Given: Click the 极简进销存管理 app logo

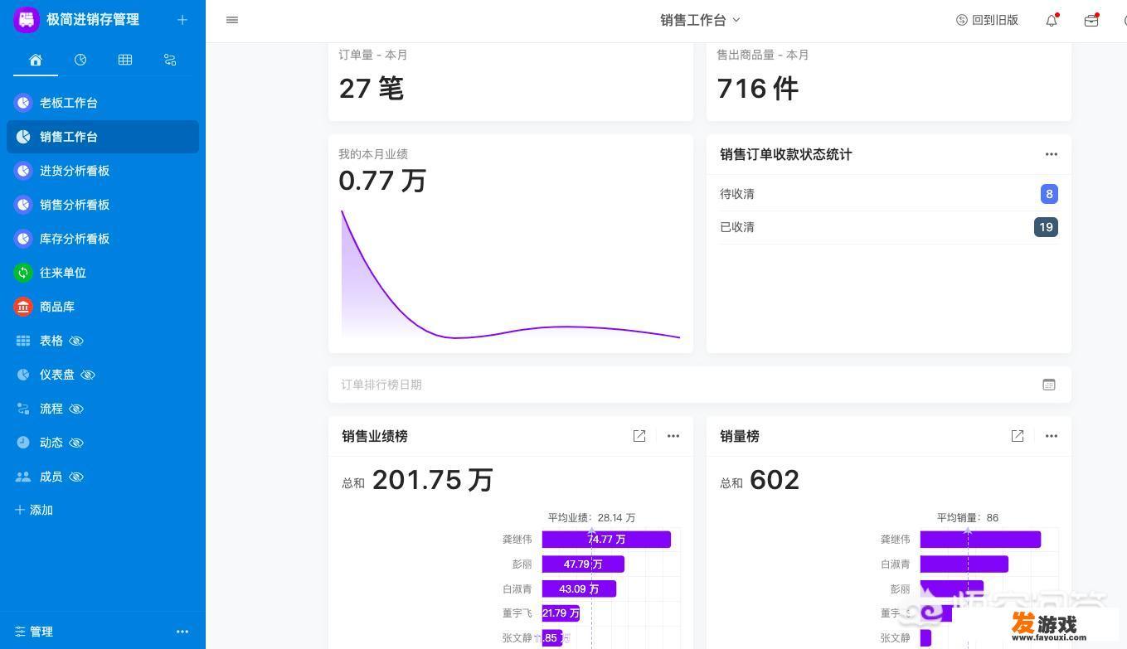Looking at the screenshot, I should pyautogui.click(x=27, y=19).
